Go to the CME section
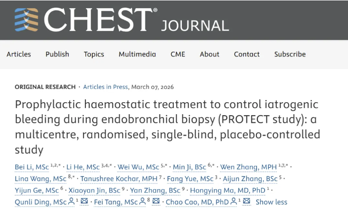 click(x=178, y=54)
